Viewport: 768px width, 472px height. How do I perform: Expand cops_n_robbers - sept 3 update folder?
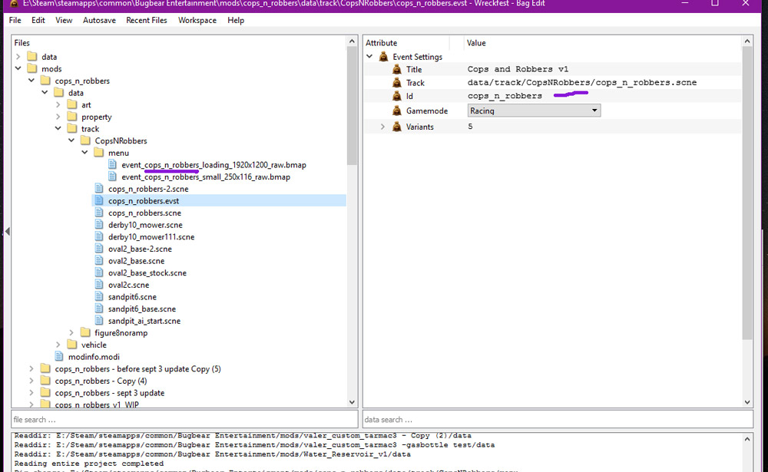pyautogui.click(x=31, y=393)
